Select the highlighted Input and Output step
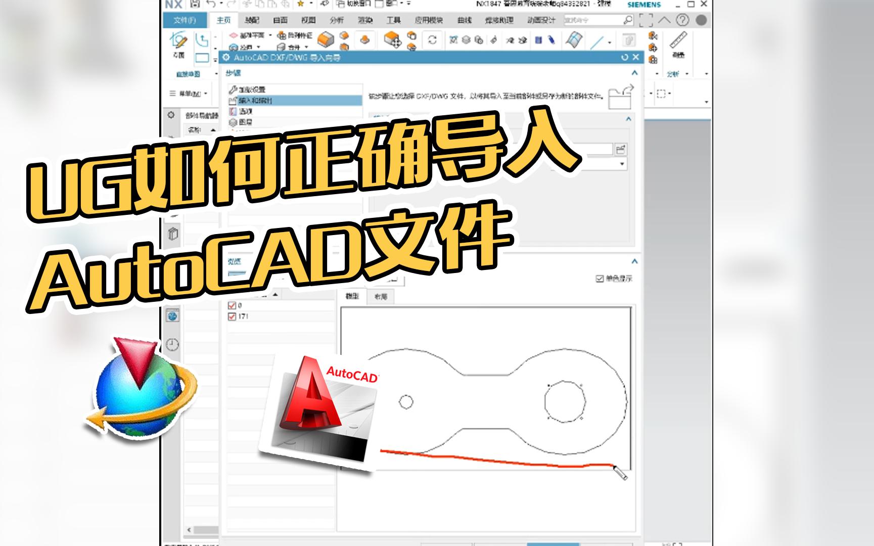874x546 pixels. 295,101
